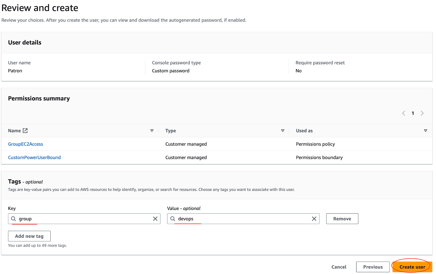Screen dimensions: 436x274
Task: Clear the group key field with X
Action: [155, 219]
